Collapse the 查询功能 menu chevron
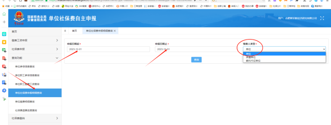 click(x=57, y=58)
